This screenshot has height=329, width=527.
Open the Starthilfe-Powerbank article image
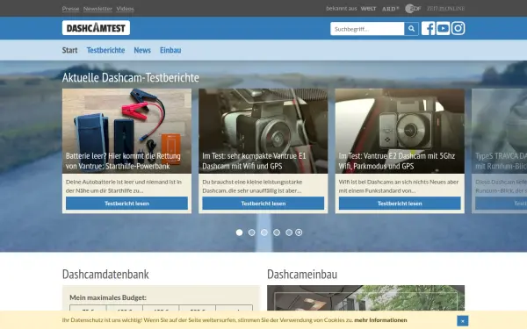click(x=126, y=131)
